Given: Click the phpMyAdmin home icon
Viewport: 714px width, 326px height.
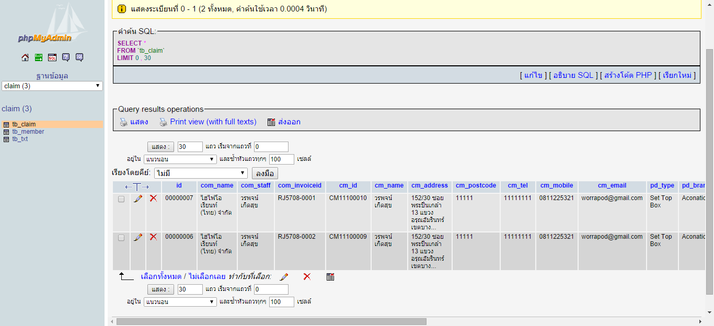Looking at the screenshot, I should pyautogui.click(x=25, y=57).
